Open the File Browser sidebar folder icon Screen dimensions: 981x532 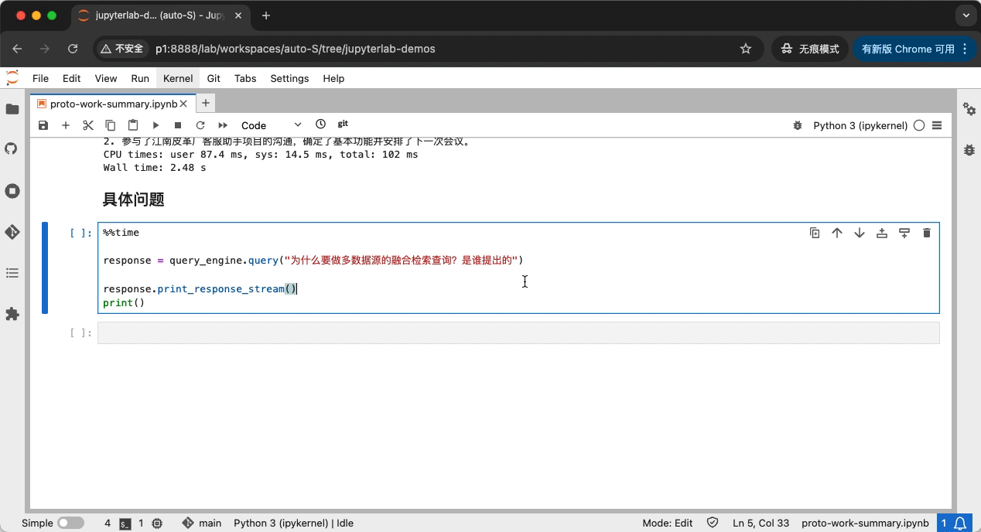tap(12, 109)
